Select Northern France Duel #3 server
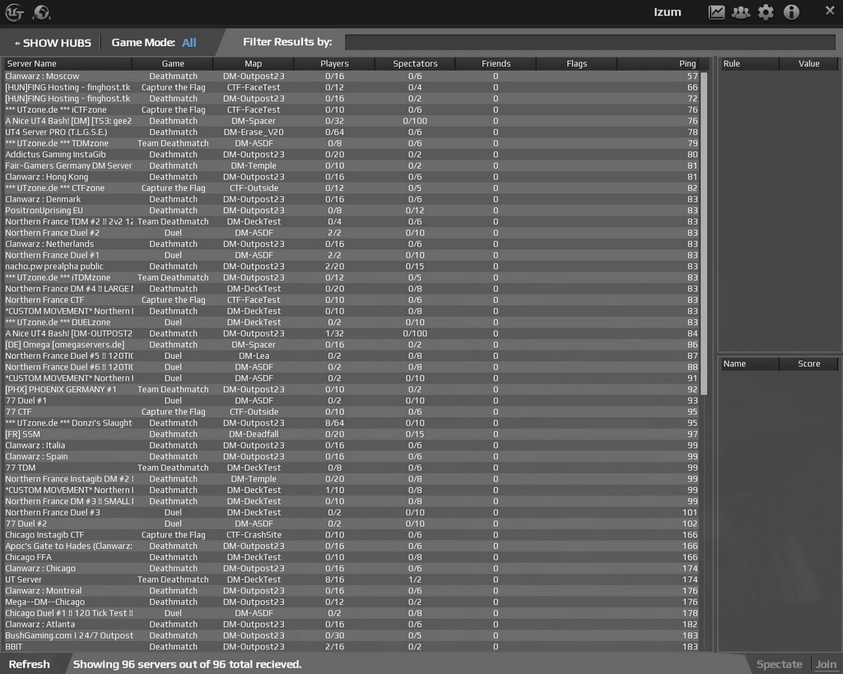 point(352,513)
